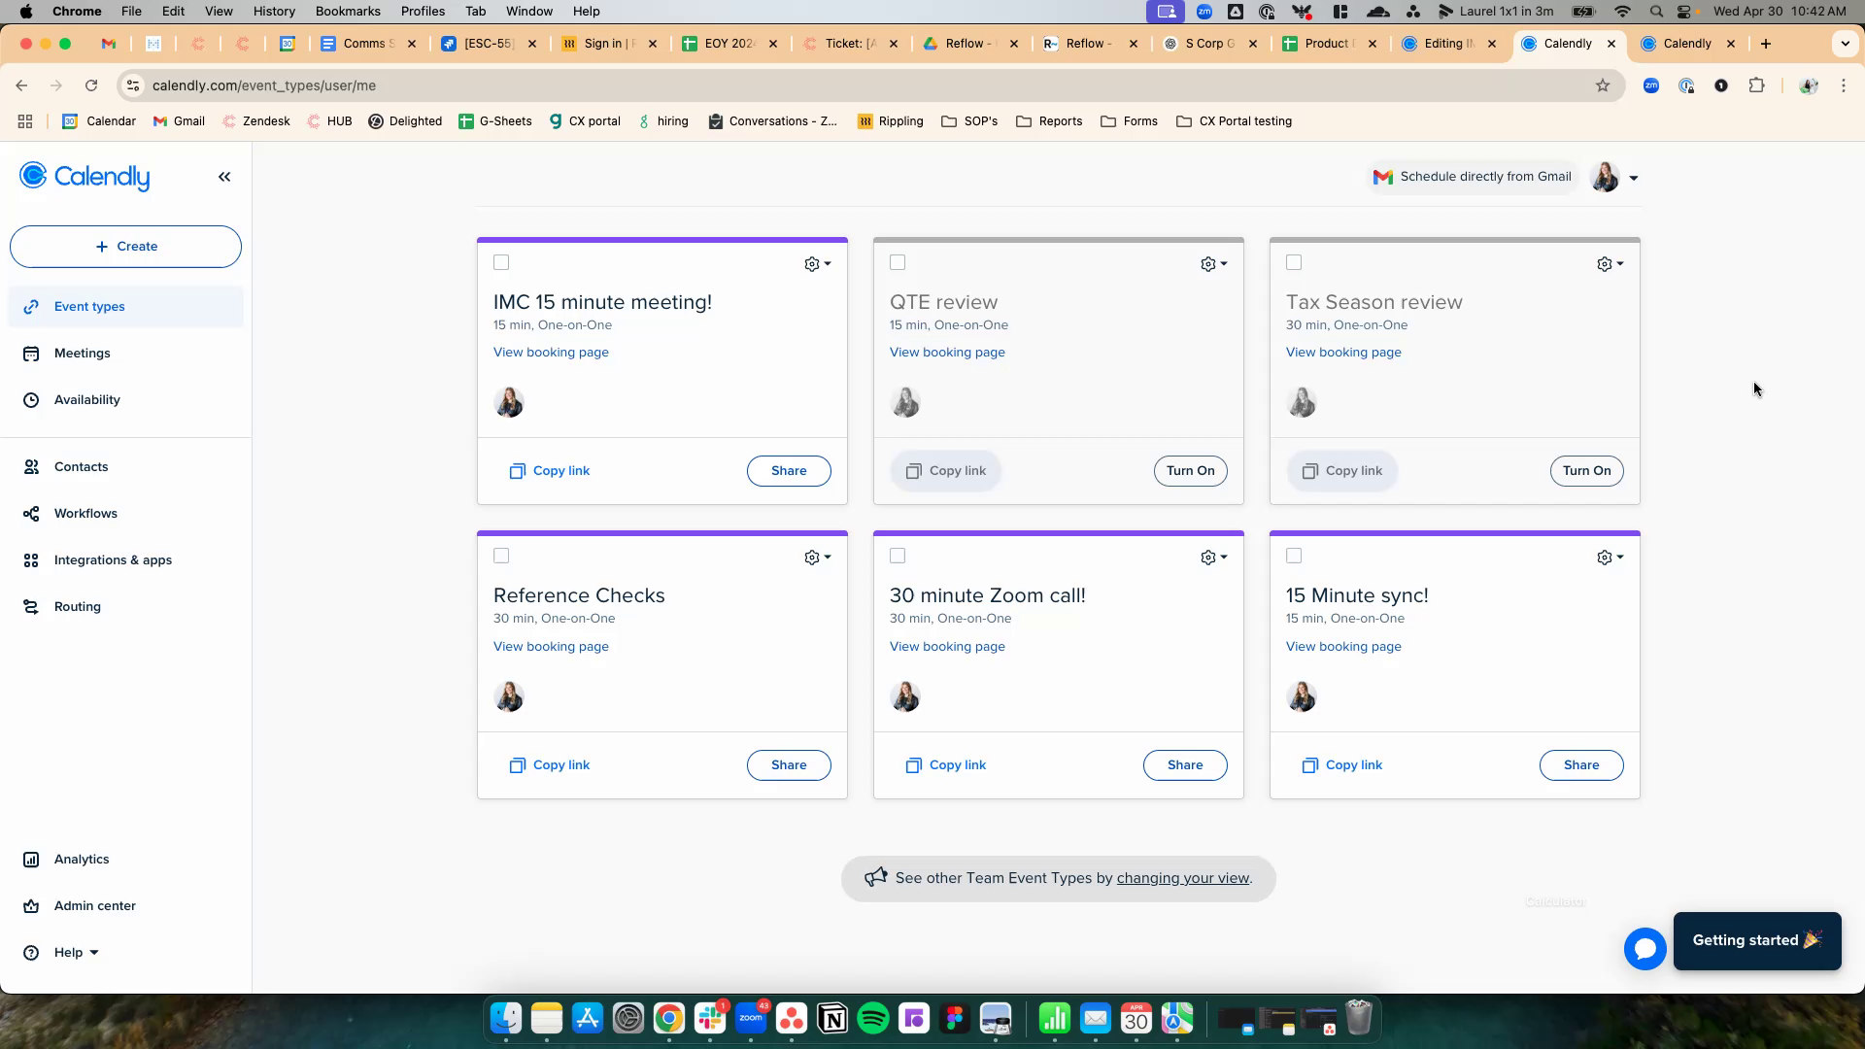Select the IMC 15 minute meeting checkbox
The height and width of the screenshot is (1049, 1865).
click(x=501, y=262)
